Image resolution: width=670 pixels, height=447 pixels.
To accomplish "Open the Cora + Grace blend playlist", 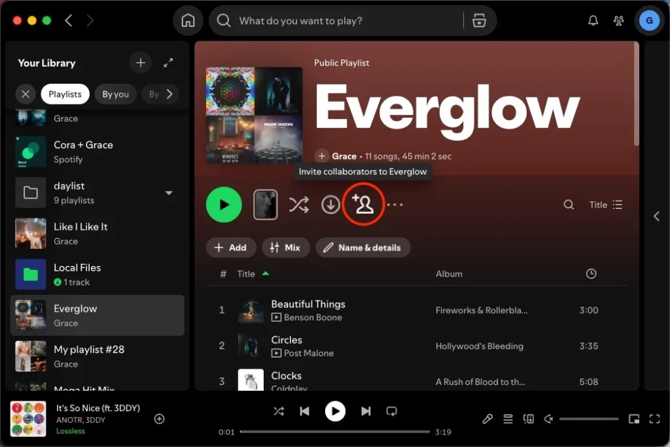I will click(97, 152).
